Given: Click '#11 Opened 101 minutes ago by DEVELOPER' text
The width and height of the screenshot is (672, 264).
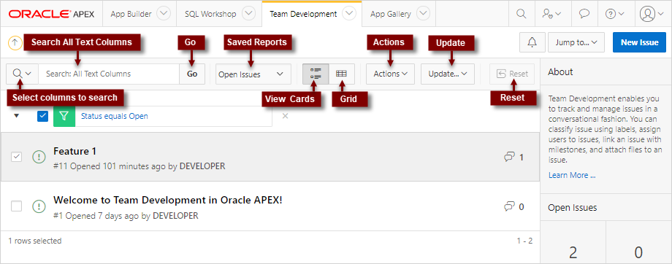Looking at the screenshot, I should point(140,166).
